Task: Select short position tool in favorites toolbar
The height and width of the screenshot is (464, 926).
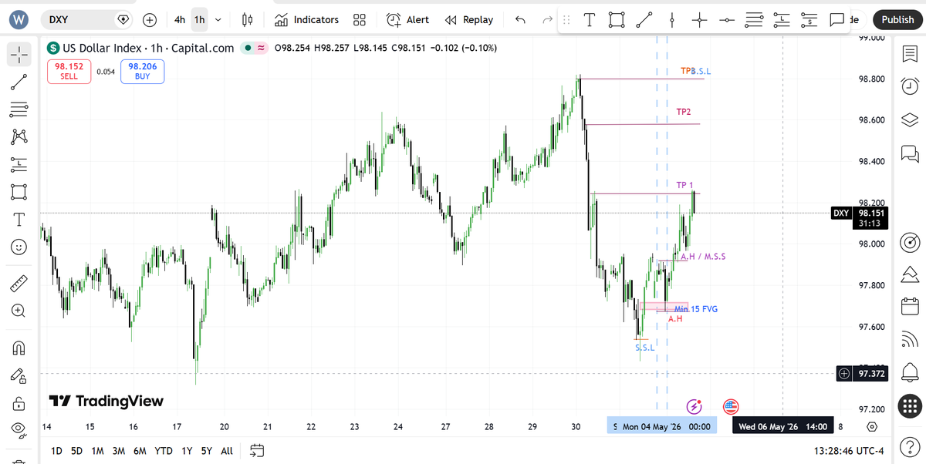Action: [x=809, y=20]
